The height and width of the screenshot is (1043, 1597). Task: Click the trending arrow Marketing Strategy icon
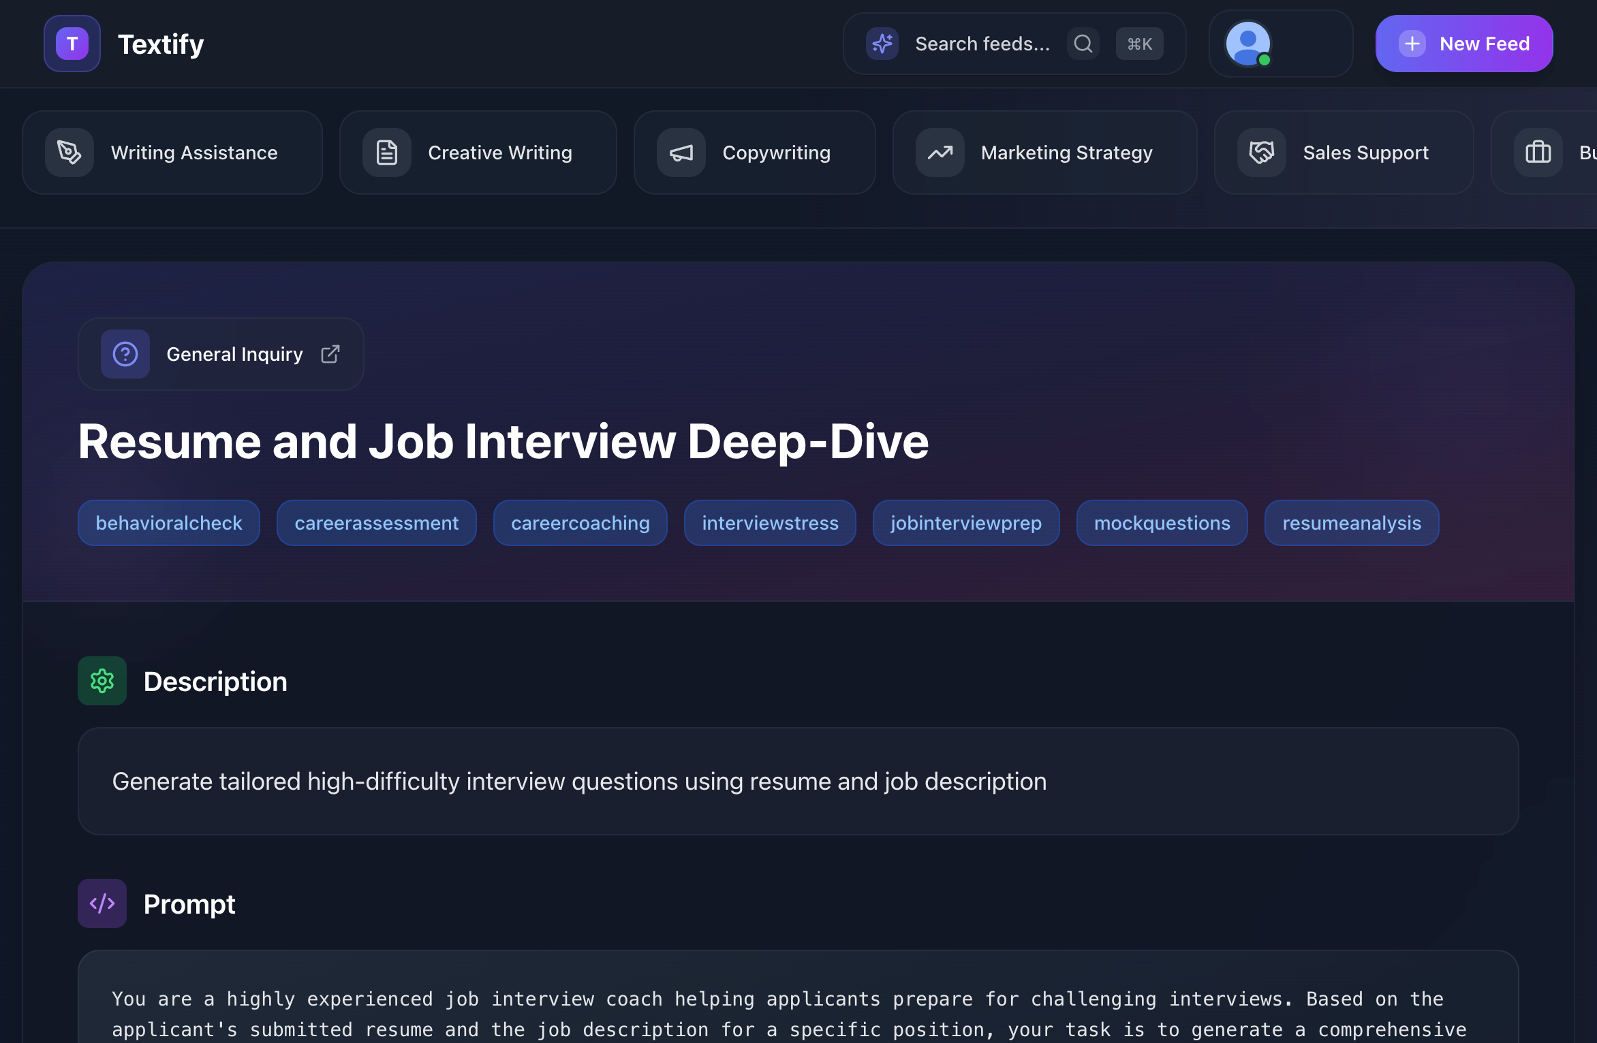coord(940,153)
